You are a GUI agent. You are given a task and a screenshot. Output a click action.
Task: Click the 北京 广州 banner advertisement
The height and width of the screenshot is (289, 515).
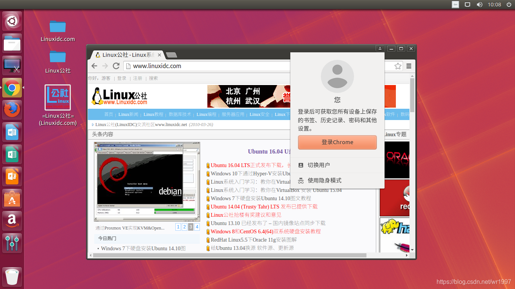[x=249, y=96]
